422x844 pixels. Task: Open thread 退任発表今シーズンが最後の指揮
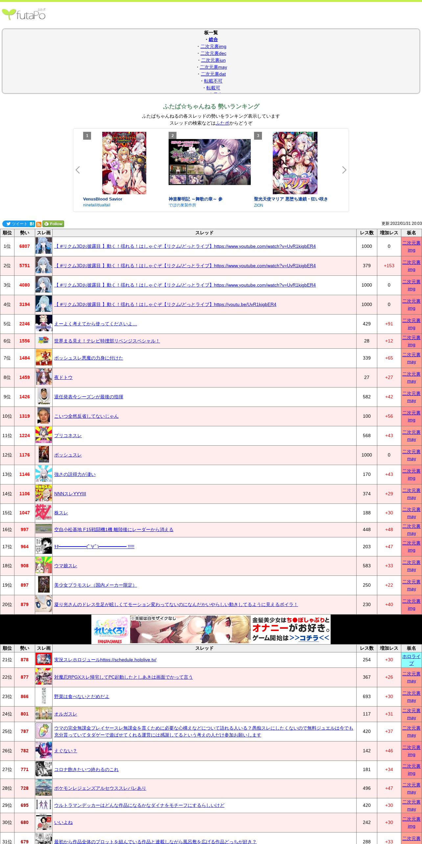click(x=89, y=397)
